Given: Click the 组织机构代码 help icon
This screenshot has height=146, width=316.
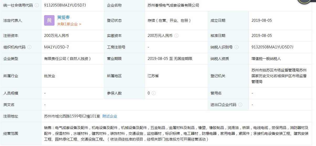Looking at the screenshot, I should (x=29, y=47).
